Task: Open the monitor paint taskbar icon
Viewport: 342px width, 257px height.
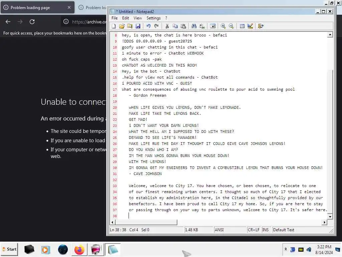Action: click(x=96, y=250)
